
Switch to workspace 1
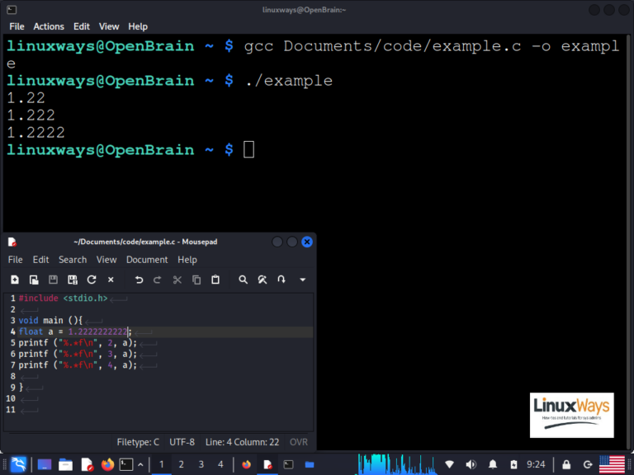pyautogui.click(x=161, y=464)
